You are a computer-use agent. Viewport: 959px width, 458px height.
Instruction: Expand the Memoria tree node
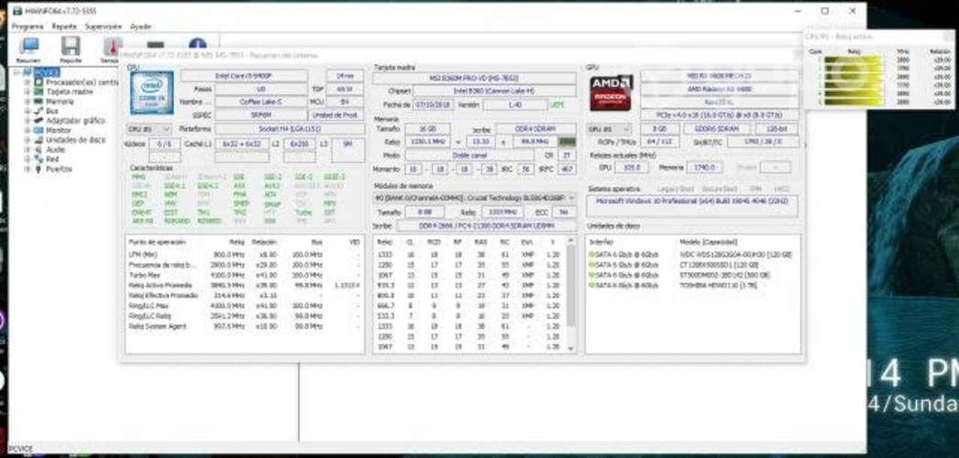click(x=27, y=102)
